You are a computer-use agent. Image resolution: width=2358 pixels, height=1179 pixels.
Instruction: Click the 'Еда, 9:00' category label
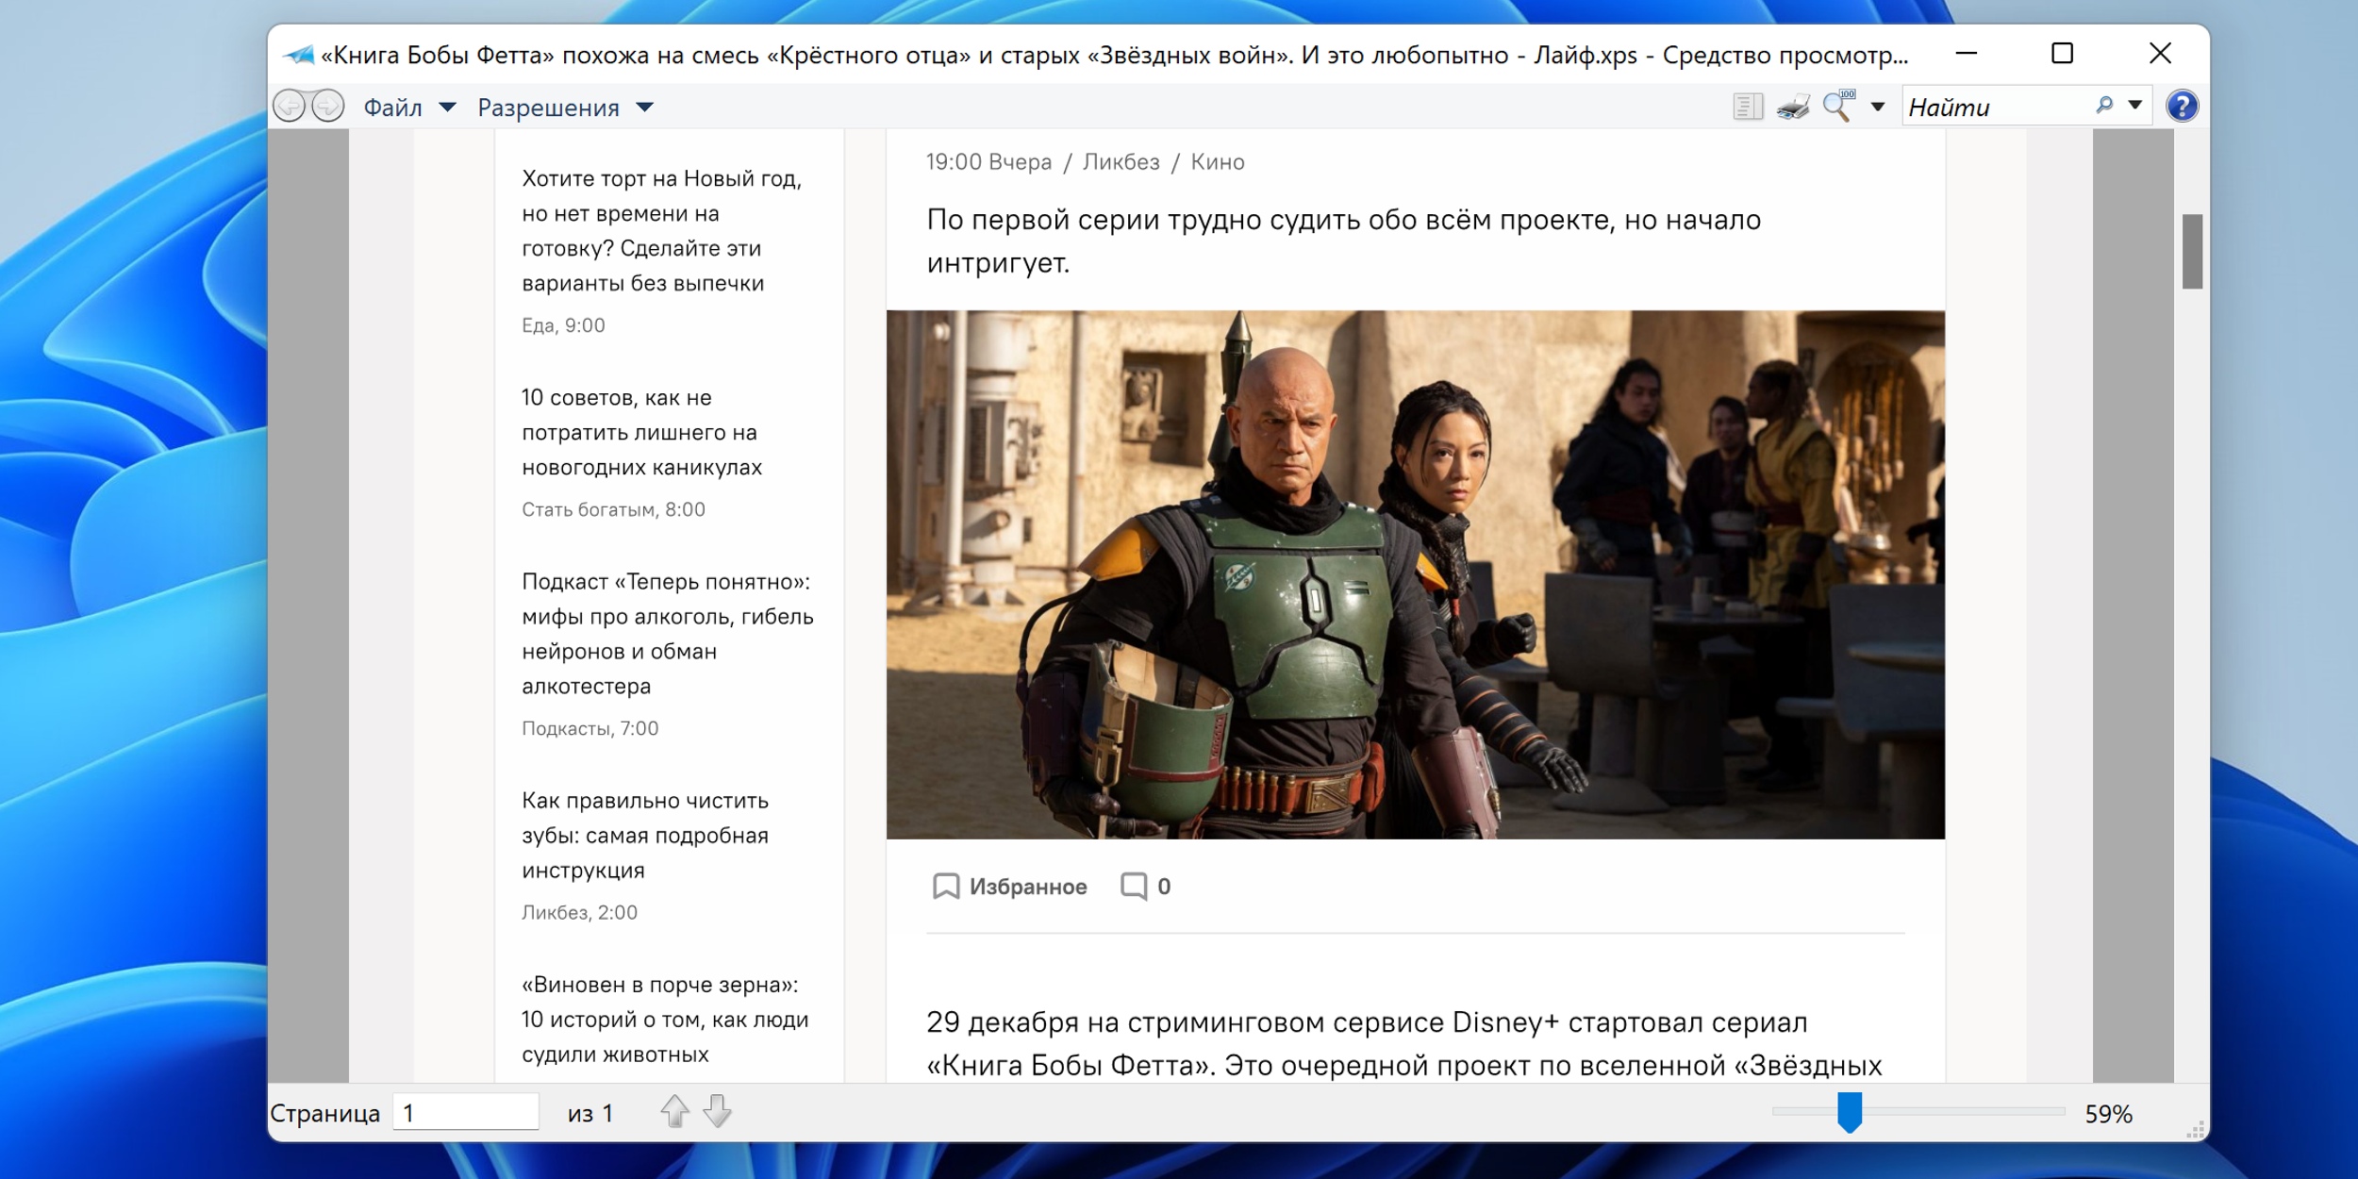[x=563, y=325]
